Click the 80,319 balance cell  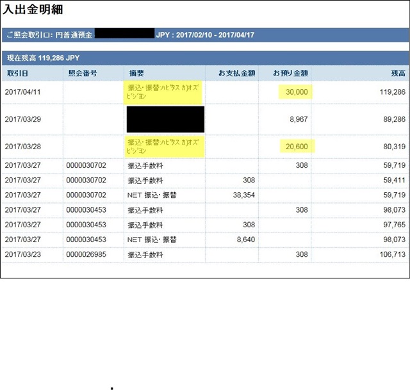coord(395,147)
